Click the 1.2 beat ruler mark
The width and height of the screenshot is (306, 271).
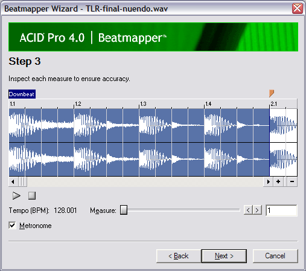click(x=78, y=104)
